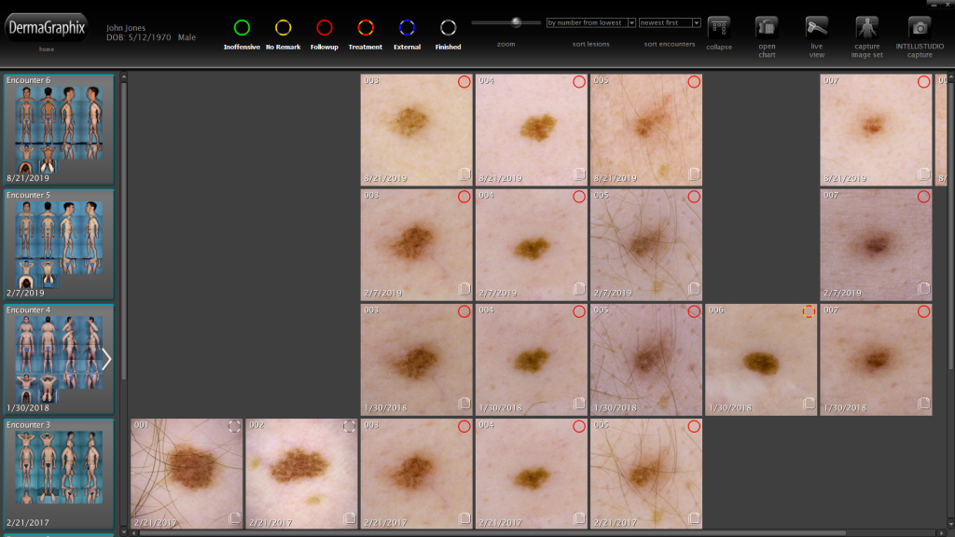Open chart via the open chart icon
955x537 pixels.
(767, 28)
